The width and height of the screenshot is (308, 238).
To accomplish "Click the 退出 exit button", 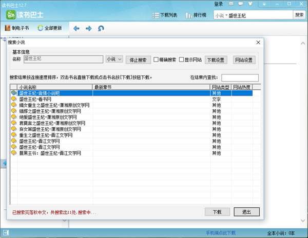I will click(246, 212).
